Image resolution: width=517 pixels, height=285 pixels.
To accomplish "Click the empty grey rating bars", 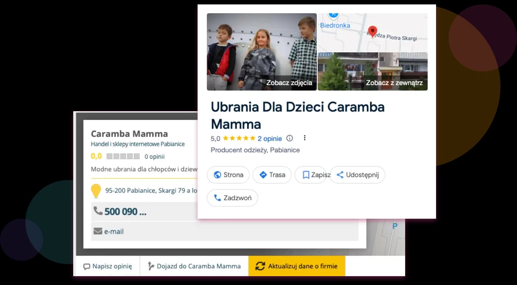I will click(x=123, y=156).
